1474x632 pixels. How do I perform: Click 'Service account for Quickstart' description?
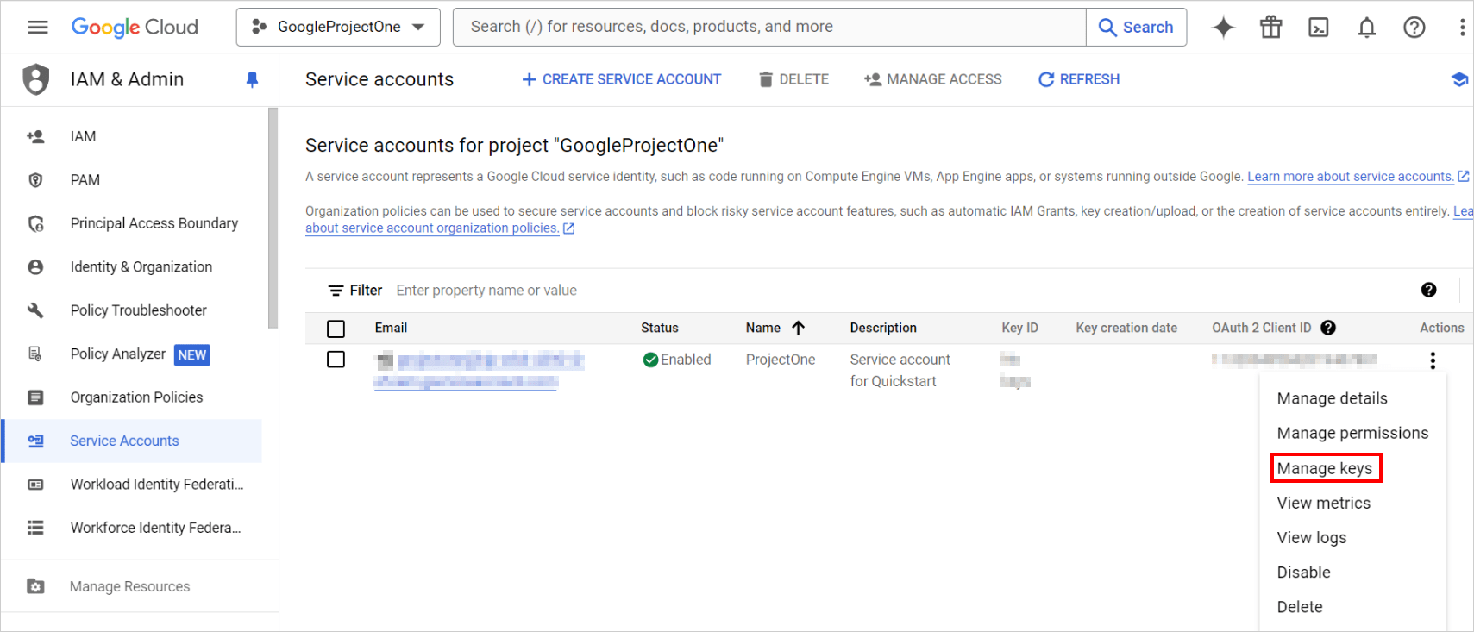900,371
